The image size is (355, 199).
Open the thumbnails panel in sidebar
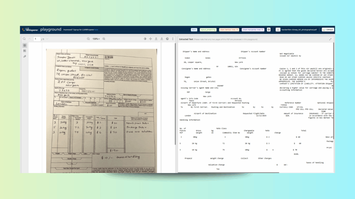[25, 45]
